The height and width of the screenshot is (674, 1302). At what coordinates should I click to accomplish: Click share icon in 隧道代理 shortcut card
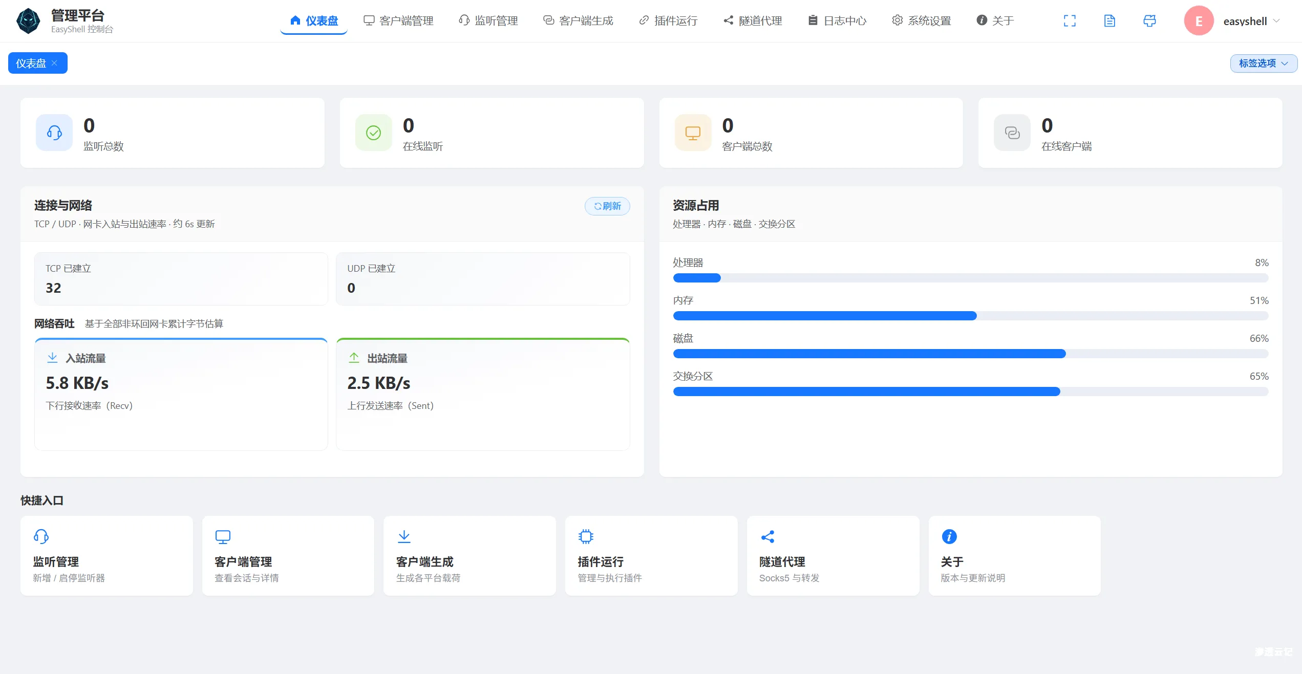pos(767,536)
